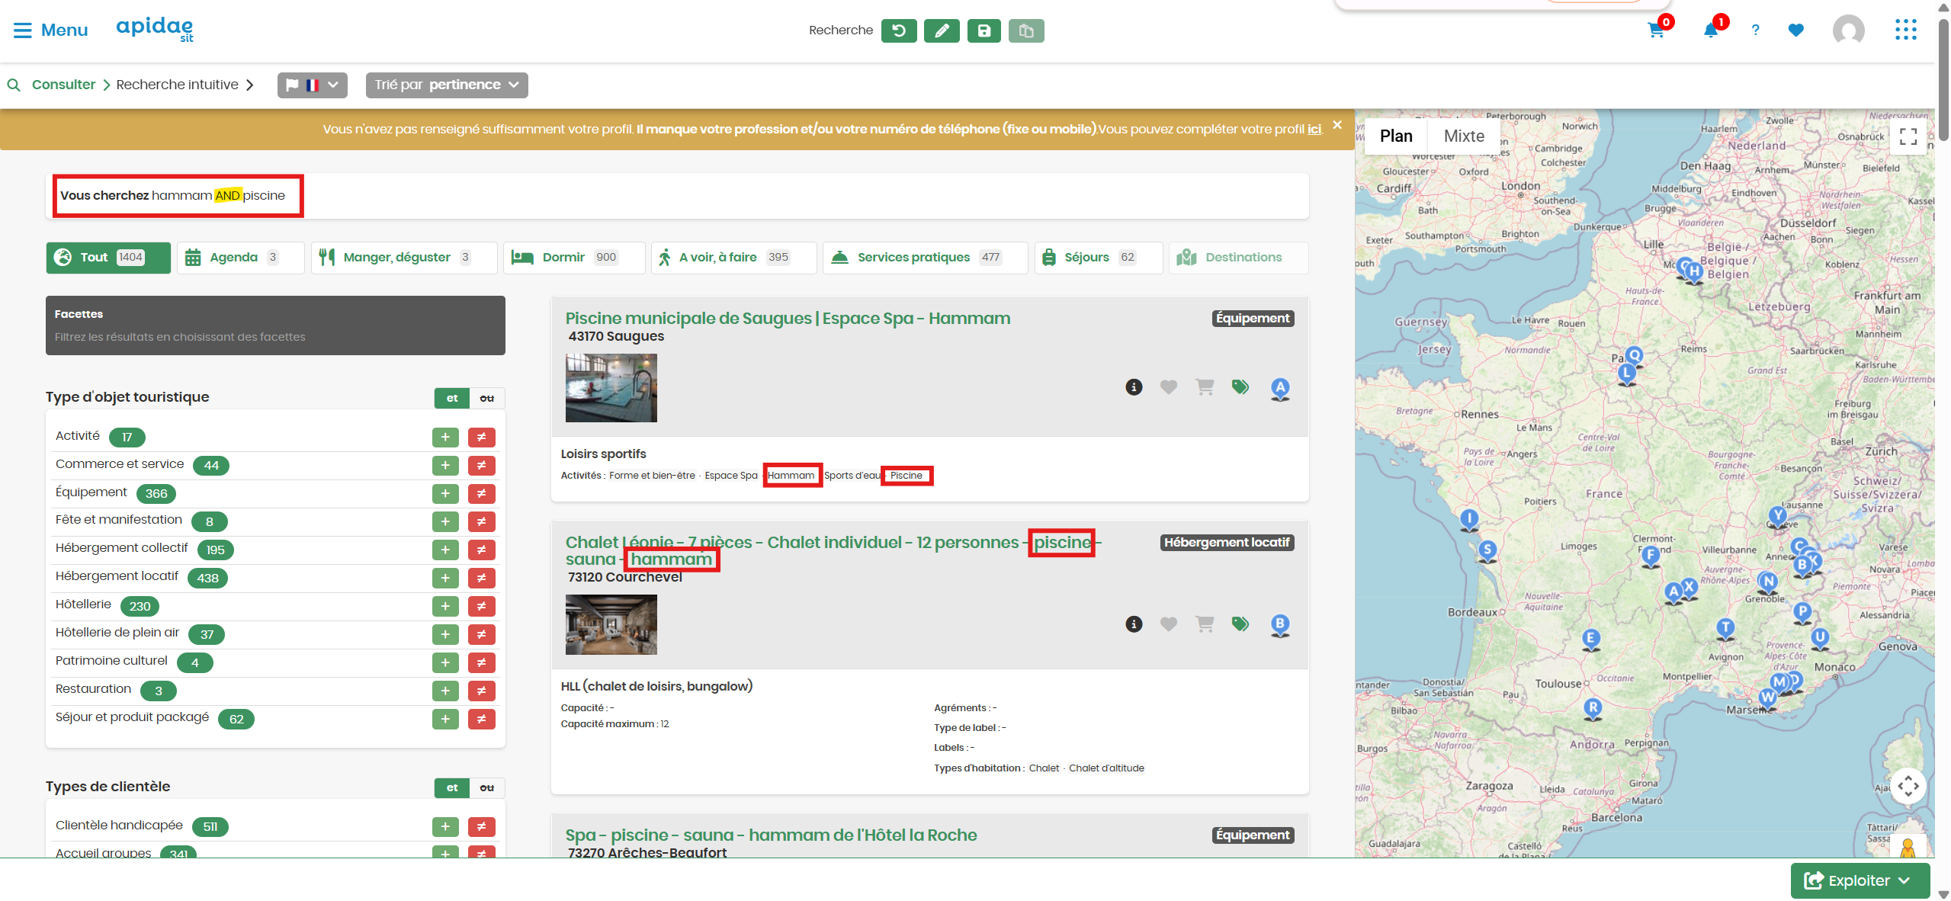Screen dimensions: 1951x901
Task: Set Types de clientèle to 'ou'
Action: click(x=487, y=787)
